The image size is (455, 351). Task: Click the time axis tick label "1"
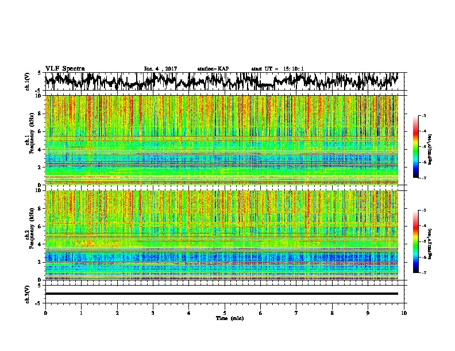pos(81,313)
